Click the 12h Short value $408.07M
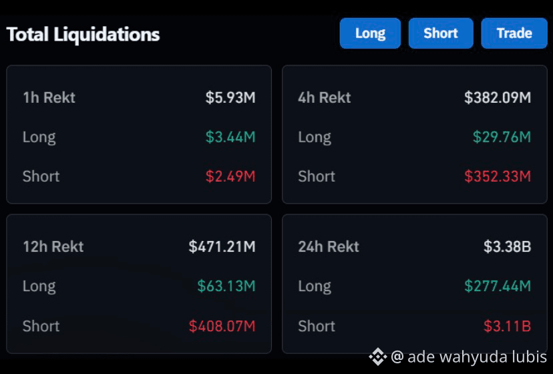The image size is (553, 374). point(222,327)
